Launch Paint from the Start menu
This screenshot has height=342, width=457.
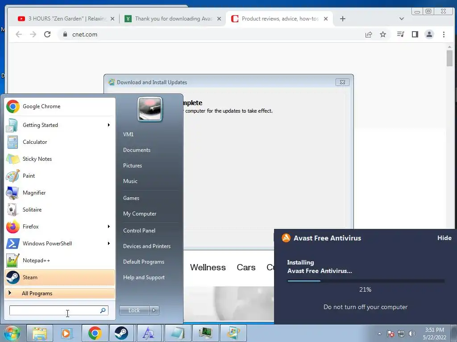pos(60,175)
